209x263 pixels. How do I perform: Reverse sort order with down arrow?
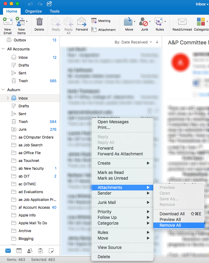click(x=157, y=42)
